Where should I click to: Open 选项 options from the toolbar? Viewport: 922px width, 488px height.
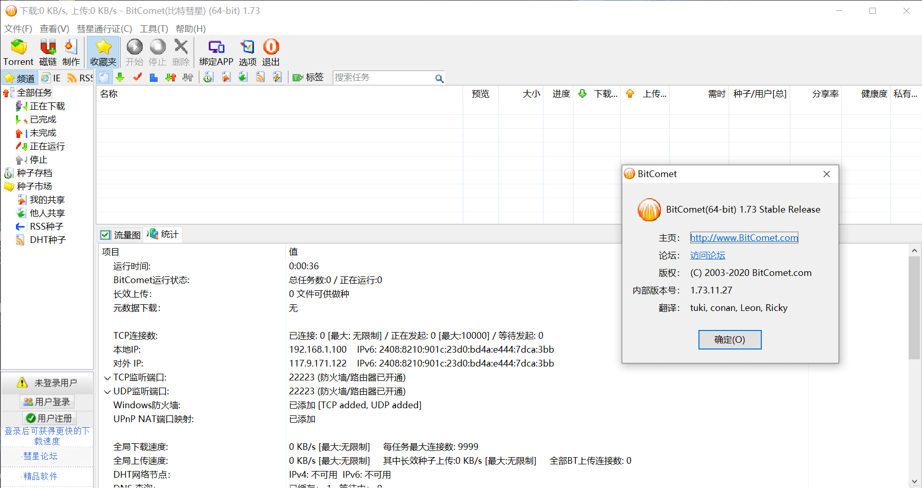click(x=248, y=47)
